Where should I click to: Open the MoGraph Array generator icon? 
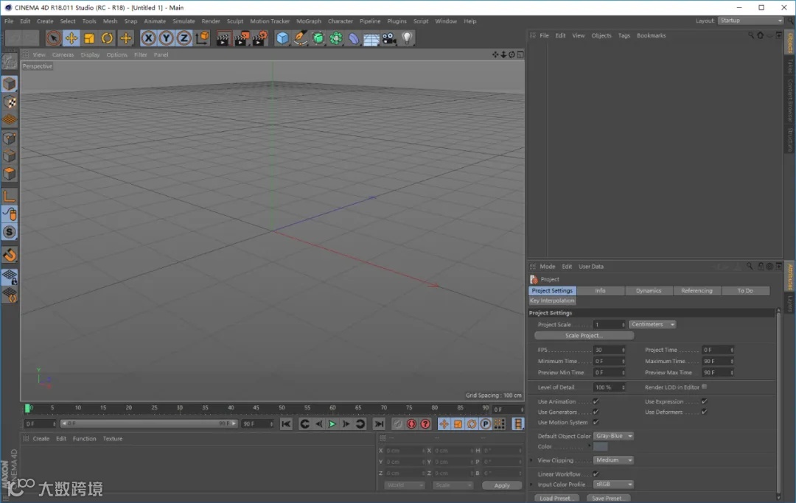coord(336,38)
